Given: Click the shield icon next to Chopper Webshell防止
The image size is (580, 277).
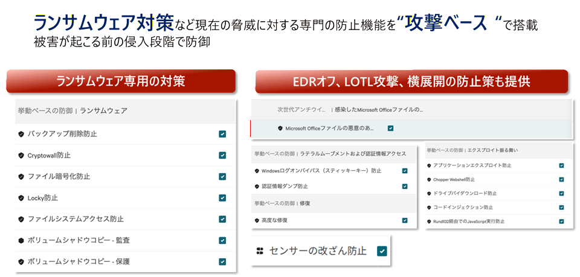Looking at the screenshot, I should (429, 179).
